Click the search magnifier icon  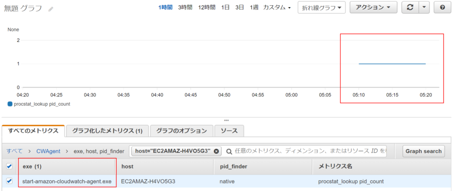pos(229,151)
